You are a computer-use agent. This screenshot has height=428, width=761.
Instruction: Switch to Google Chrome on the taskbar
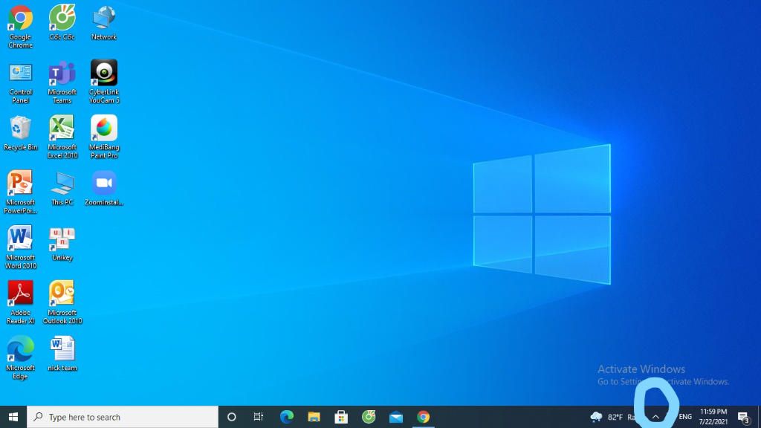coord(423,417)
